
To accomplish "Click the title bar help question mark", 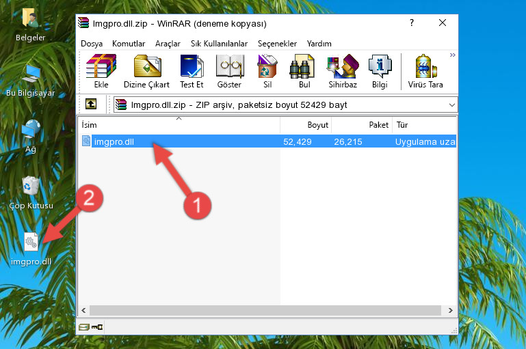I will (x=412, y=23).
